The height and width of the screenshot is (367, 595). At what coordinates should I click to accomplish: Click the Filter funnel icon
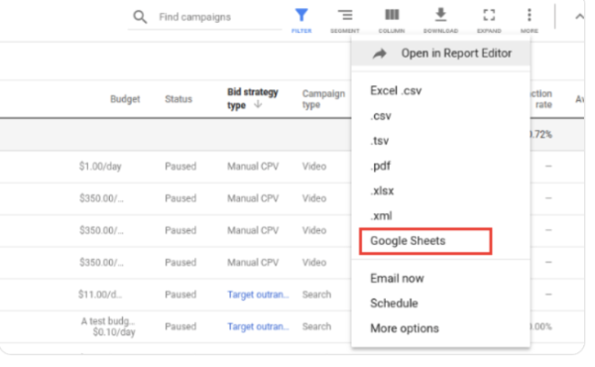(301, 15)
